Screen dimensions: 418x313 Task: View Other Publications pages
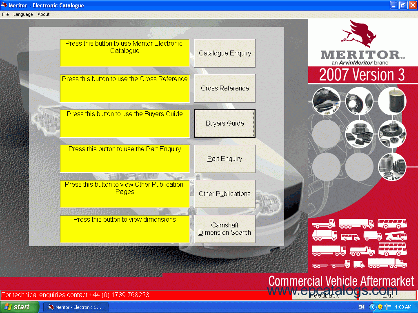[225, 194]
